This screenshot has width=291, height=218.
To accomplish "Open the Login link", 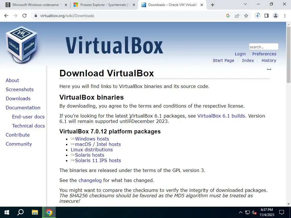I will (x=240, y=54).
